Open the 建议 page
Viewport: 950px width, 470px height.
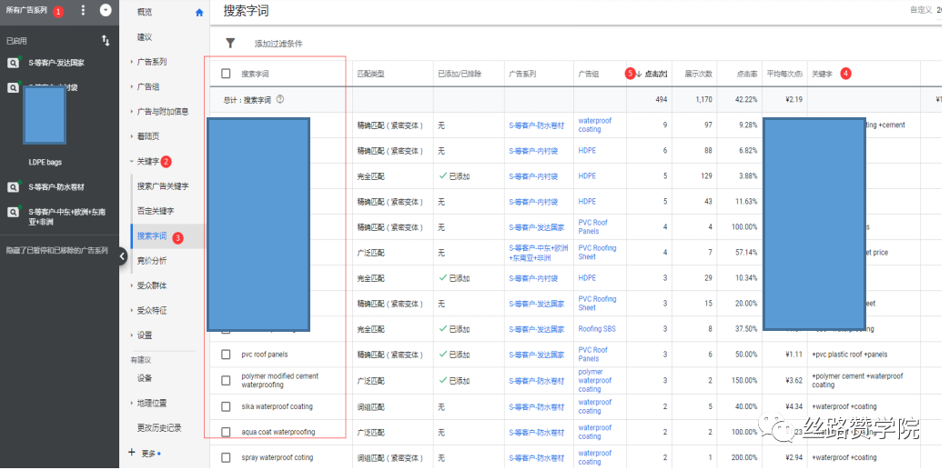click(145, 37)
